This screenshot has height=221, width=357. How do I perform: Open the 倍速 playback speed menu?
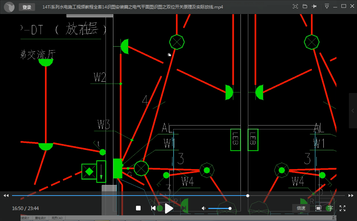301,208
